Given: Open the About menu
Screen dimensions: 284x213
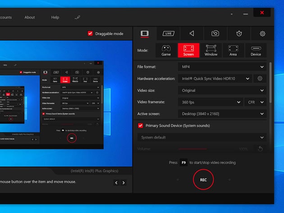Looking at the screenshot, I should [30, 18].
